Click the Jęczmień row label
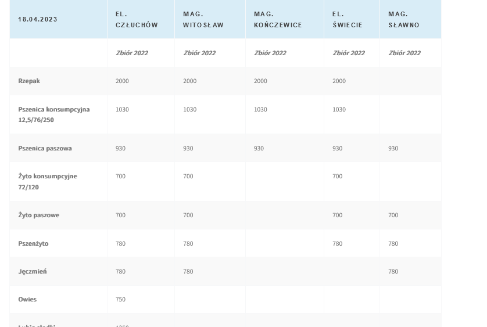 pos(33,271)
